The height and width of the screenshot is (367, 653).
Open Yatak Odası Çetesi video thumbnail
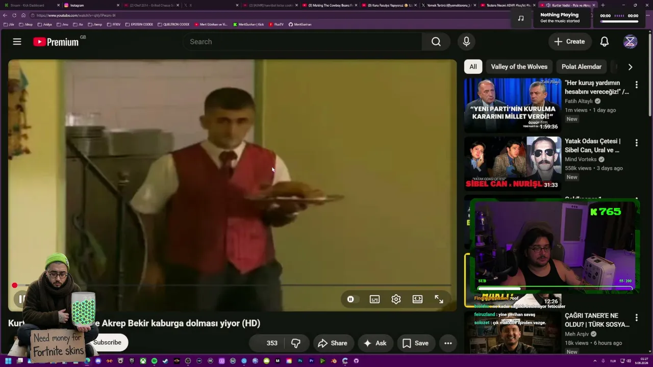coord(513,163)
